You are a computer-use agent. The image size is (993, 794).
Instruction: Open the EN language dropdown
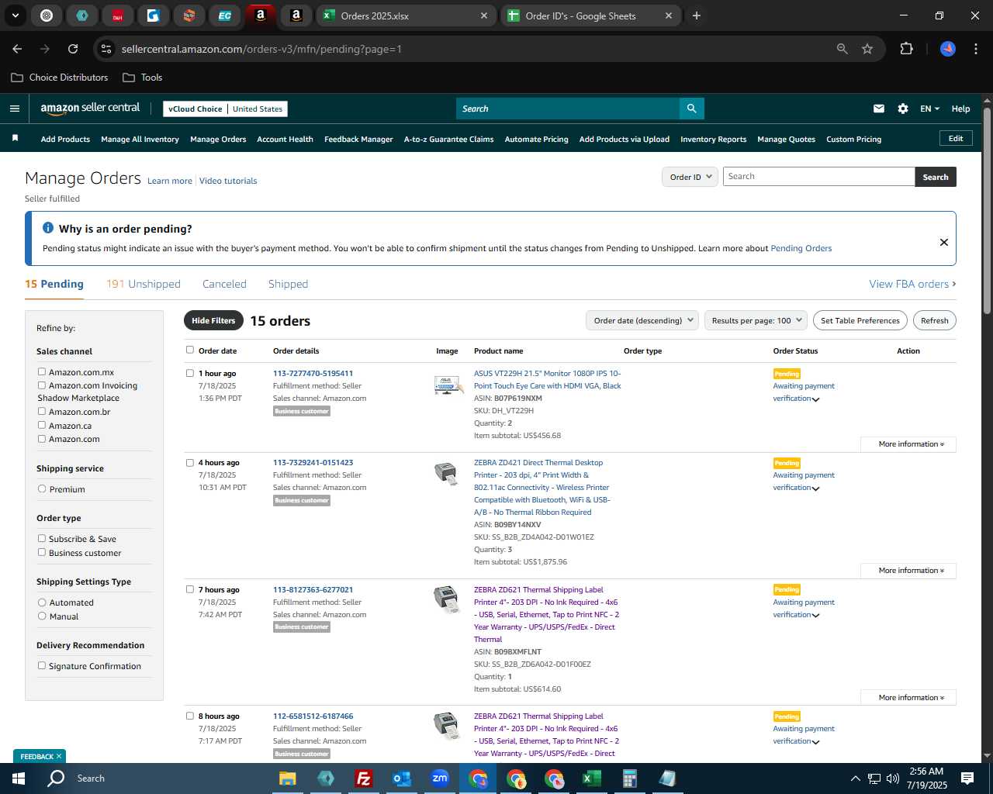click(x=929, y=109)
